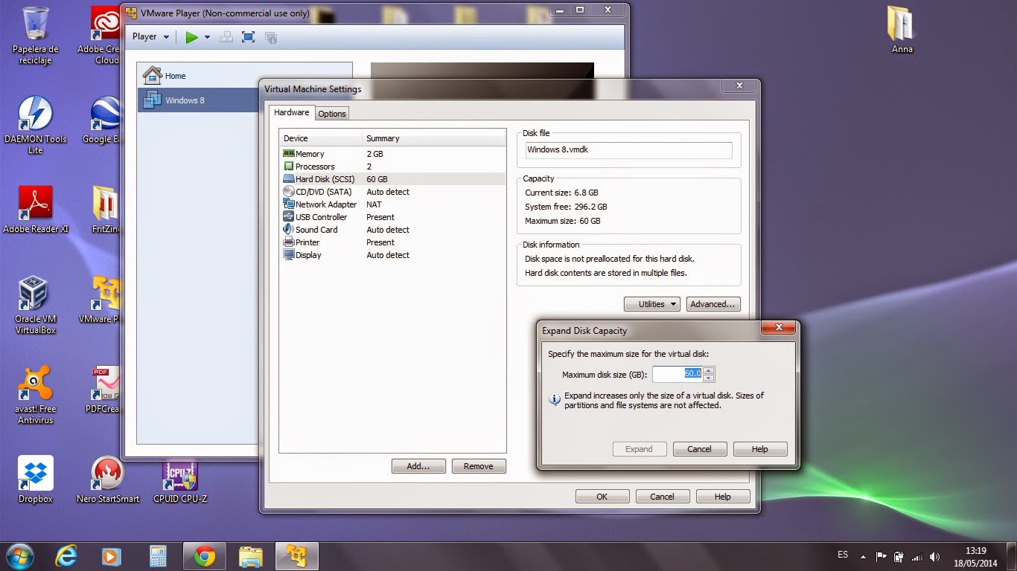Click Cancel in Virtual Machine Settings
Image resolution: width=1017 pixels, height=571 pixels.
[x=663, y=497]
